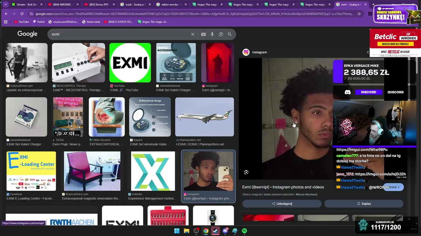421x236 pixels.
Task: Open the YouTube bookmark
Action: 21,22
